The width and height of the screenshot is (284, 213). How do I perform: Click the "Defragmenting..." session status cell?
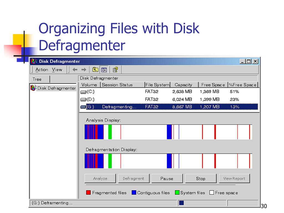click(x=119, y=107)
